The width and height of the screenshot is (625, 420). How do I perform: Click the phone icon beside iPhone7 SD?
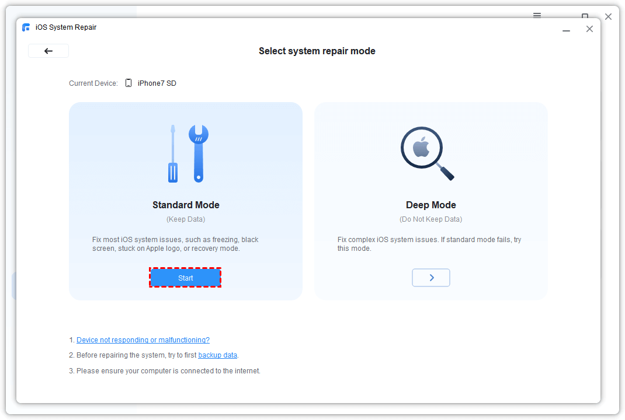pyautogui.click(x=129, y=83)
